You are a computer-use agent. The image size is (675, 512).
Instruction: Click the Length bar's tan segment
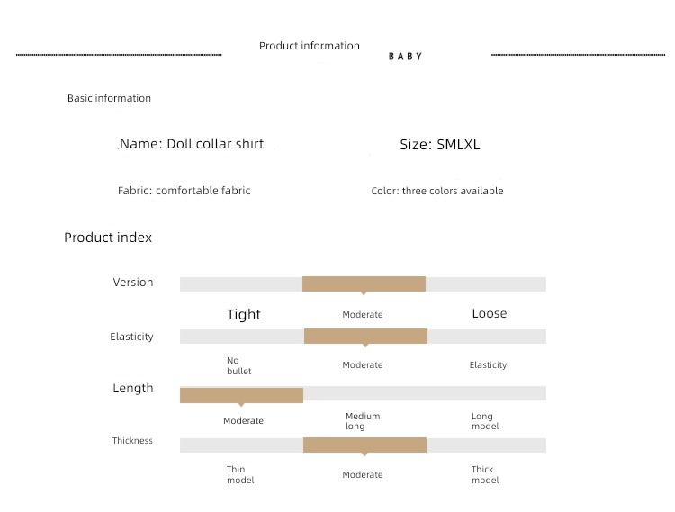point(241,395)
